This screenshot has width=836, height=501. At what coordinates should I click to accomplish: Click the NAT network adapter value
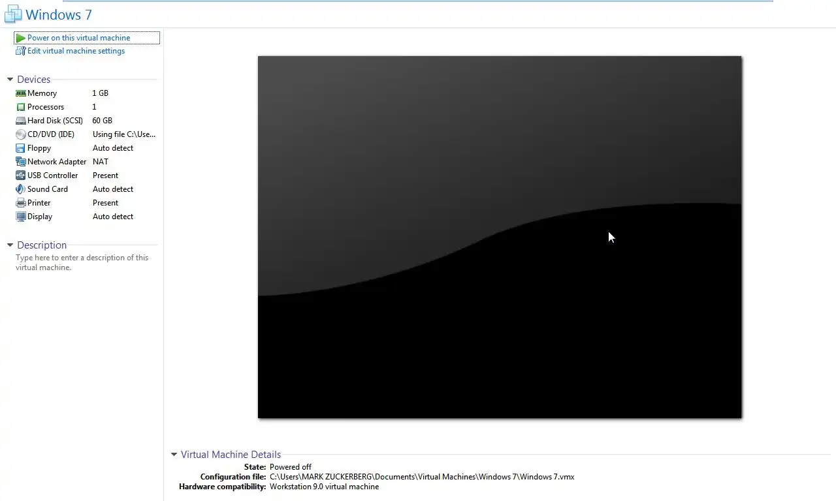[x=101, y=162]
